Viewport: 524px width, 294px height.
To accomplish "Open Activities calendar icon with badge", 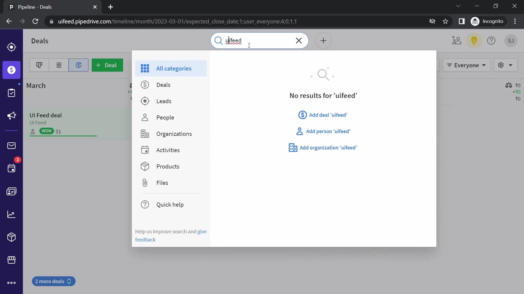I will (11, 169).
